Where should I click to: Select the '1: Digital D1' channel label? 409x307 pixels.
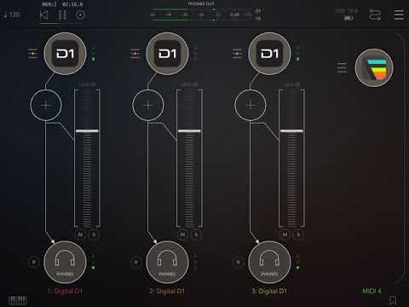tap(65, 291)
